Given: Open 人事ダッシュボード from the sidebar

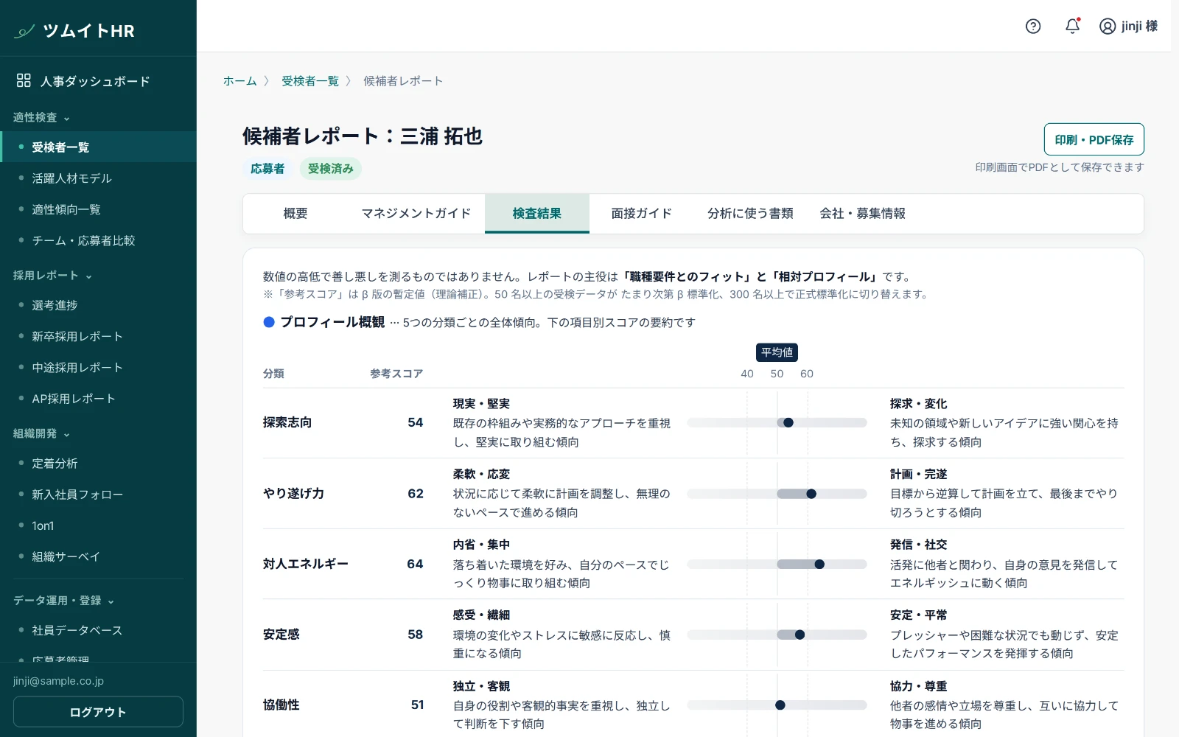Looking at the screenshot, I should [x=98, y=81].
